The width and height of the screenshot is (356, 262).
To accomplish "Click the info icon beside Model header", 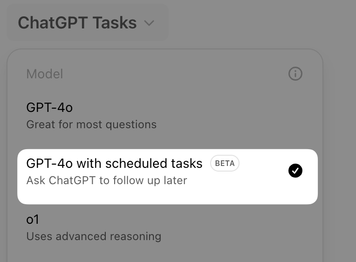I will pos(295,74).
